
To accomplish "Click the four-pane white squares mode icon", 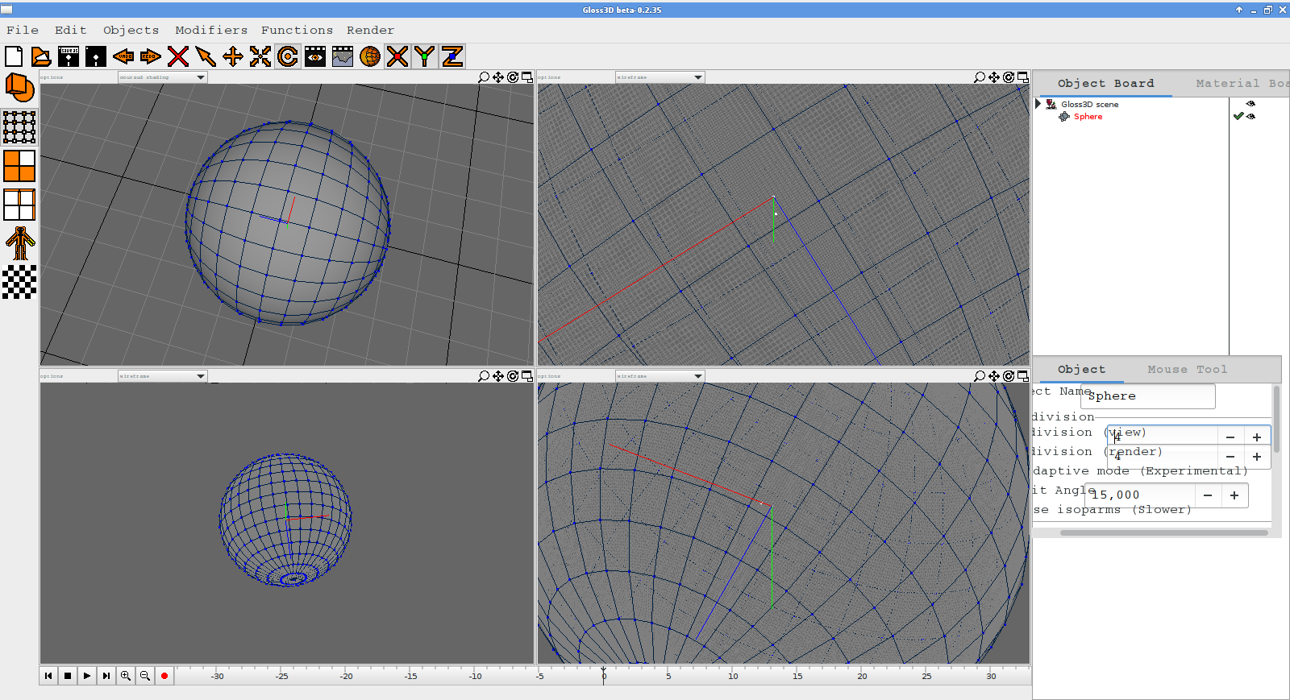I will [19, 205].
